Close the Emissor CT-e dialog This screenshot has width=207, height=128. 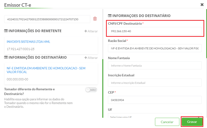click(202, 5)
